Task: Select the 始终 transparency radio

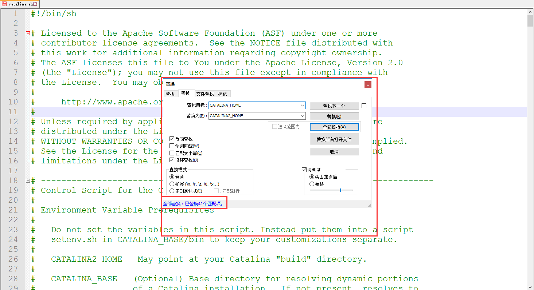Action: coord(312,184)
